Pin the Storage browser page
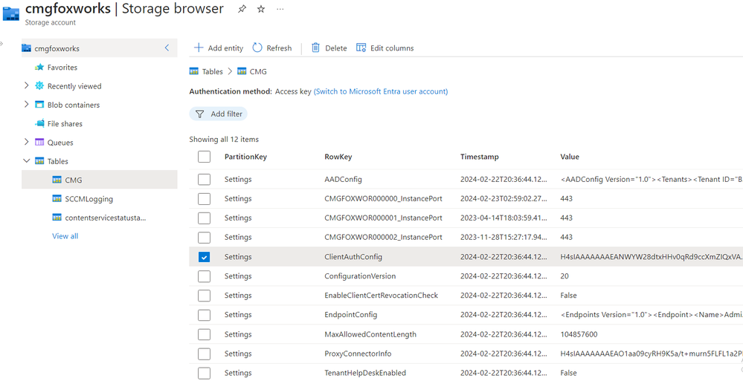 click(x=242, y=9)
